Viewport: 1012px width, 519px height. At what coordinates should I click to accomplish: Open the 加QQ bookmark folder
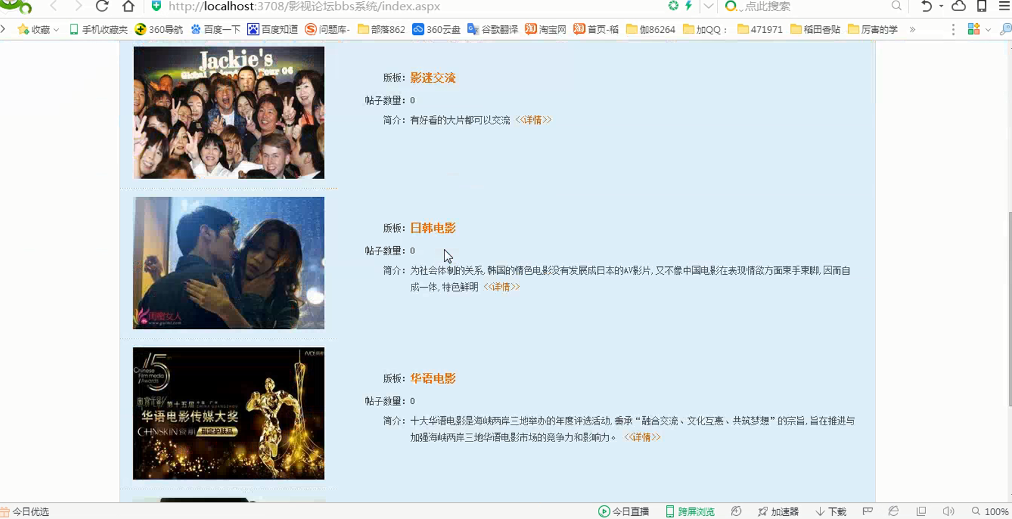[x=705, y=29]
